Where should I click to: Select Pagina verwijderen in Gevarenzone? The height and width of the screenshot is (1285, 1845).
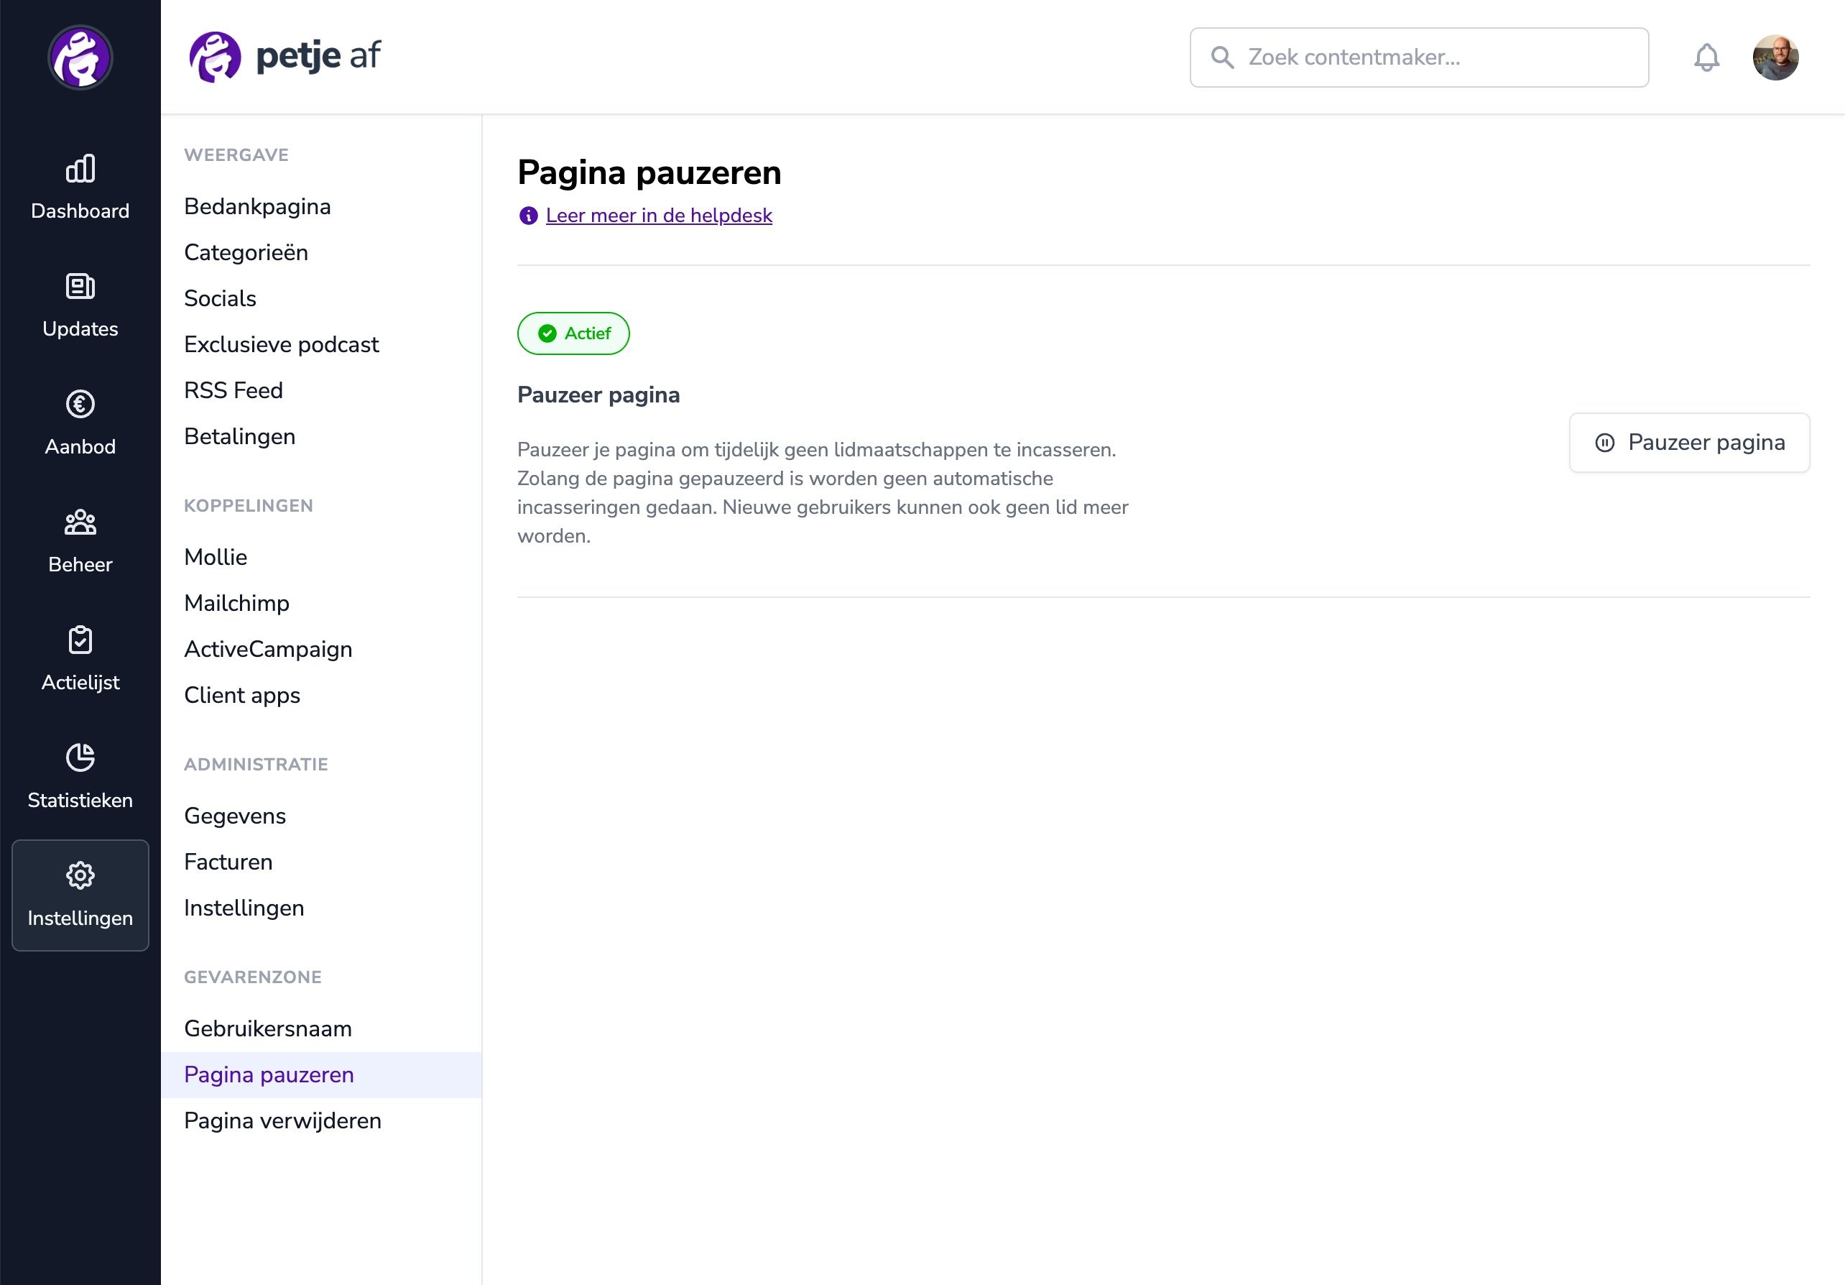click(283, 1120)
